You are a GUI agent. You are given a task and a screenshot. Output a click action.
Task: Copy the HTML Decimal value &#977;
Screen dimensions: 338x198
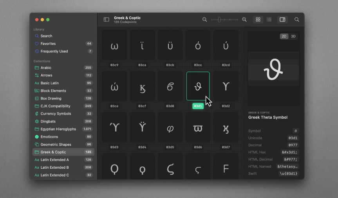291,159
